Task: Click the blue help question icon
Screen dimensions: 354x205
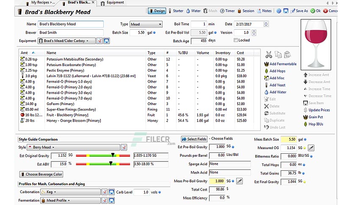Action: tap(279, 11)
